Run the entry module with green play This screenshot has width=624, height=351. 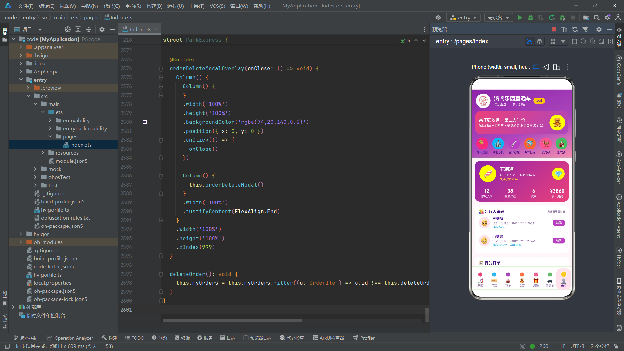pos(520,18)
